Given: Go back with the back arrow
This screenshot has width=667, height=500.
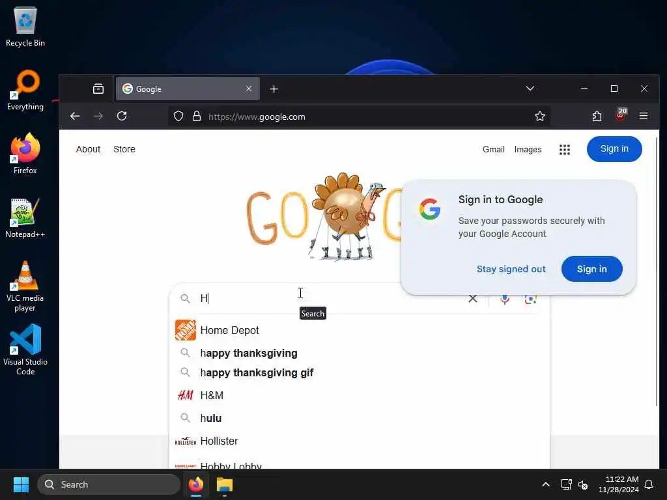Looking at the screenshot, I should coord(75,116).
